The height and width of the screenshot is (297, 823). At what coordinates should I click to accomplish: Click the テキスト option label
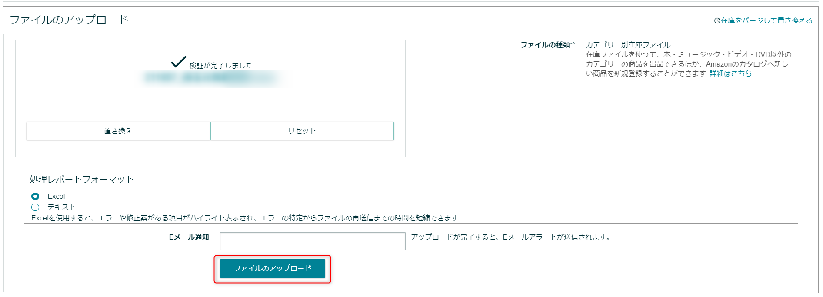61,207
